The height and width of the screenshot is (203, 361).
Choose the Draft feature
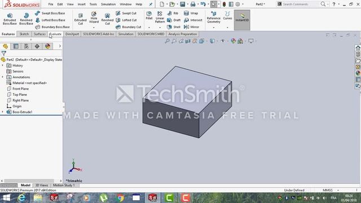(174, 20)
